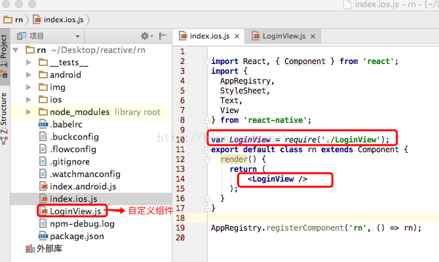
Task: Select the package.json file
Action: tap(77, 237)
